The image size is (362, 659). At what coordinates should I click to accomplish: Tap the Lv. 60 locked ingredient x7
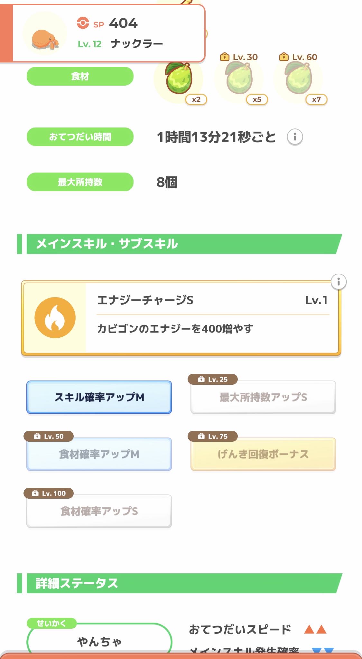(298, 79)
